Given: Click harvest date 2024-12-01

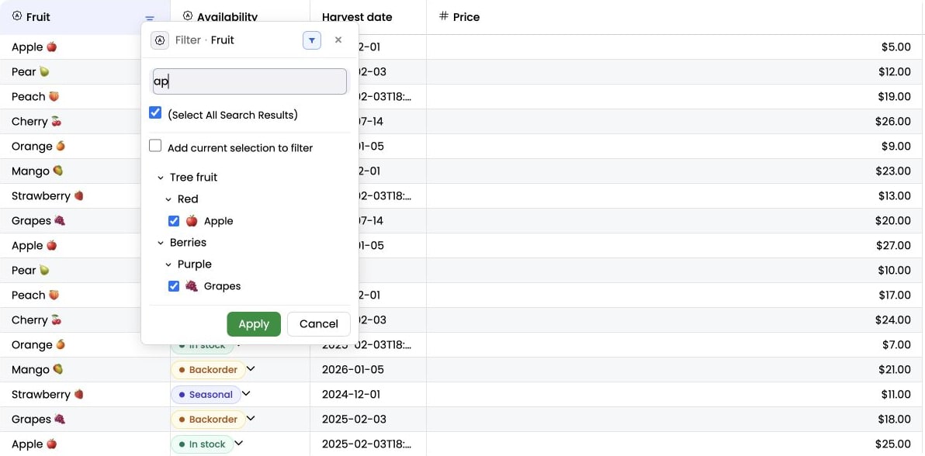Looking at the screenshot, I should [x=352, y=394].
